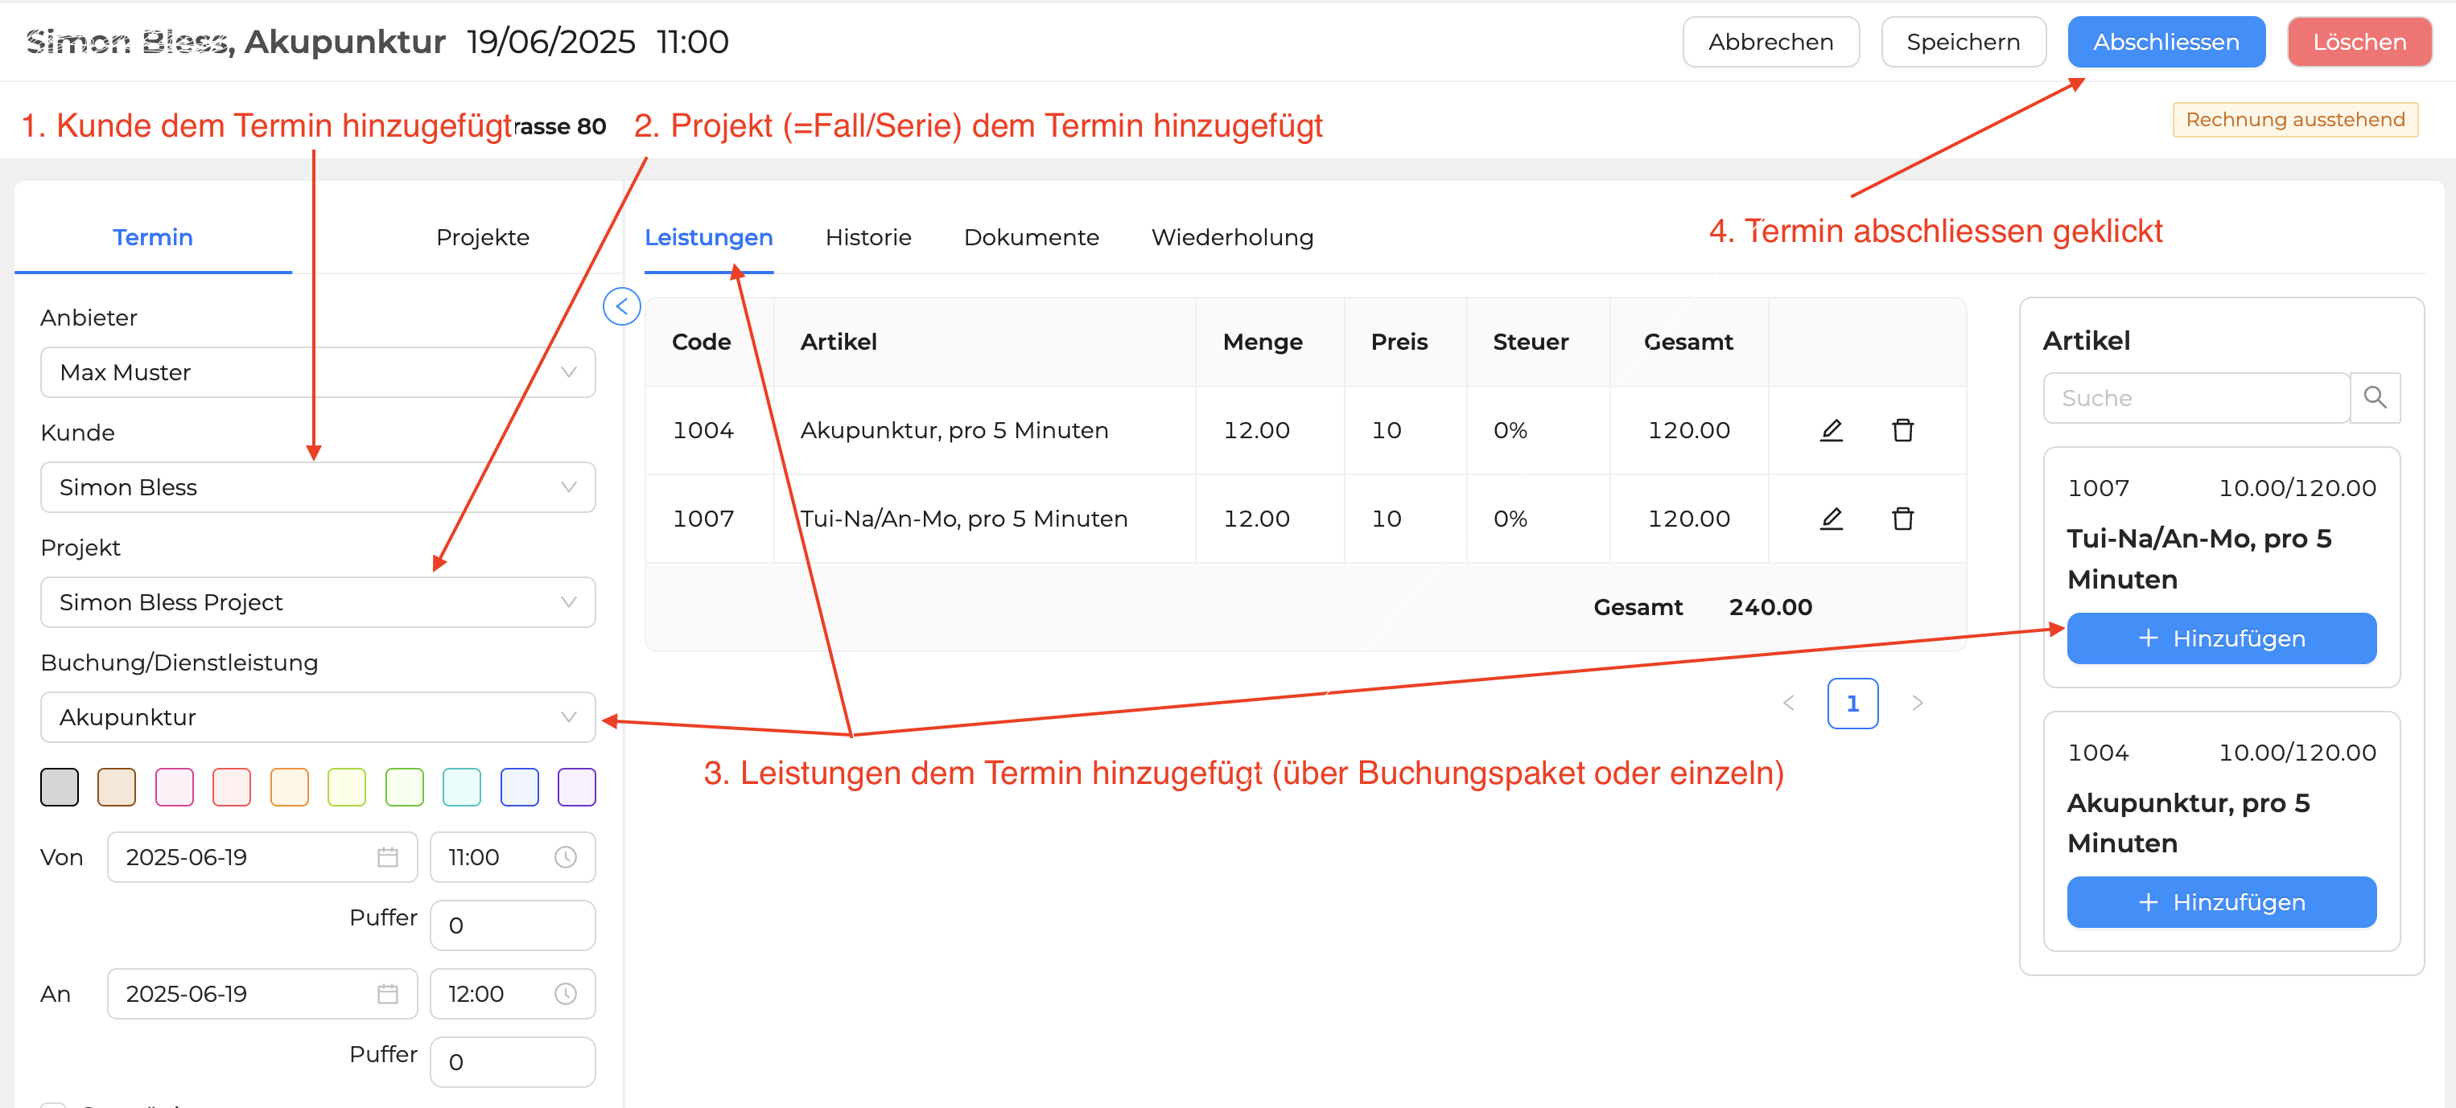Go to previous page of services
The height and width of the screenshot is (1108, 2456).
pyautogui.click(x=1789, y=703)
